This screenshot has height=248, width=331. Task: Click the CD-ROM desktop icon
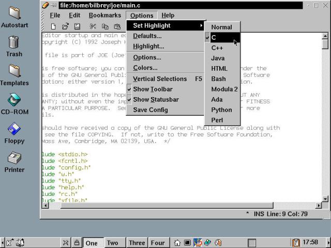tap(14, 103)
